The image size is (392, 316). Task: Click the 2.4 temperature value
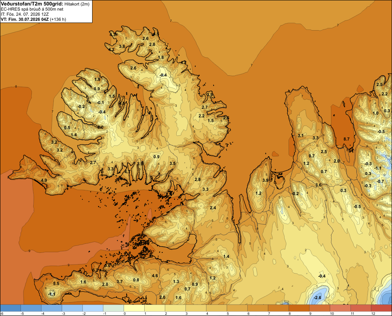213,208
